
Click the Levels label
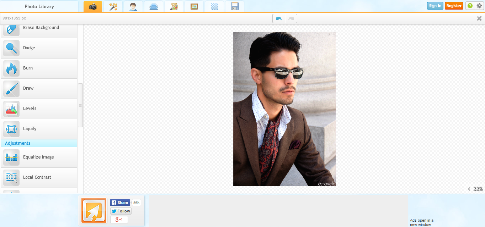pos(30,109)
